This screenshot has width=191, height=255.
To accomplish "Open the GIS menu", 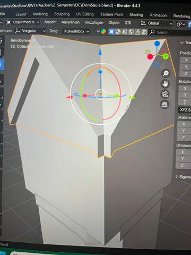I will pyautogui.click(x=128, y=23).
